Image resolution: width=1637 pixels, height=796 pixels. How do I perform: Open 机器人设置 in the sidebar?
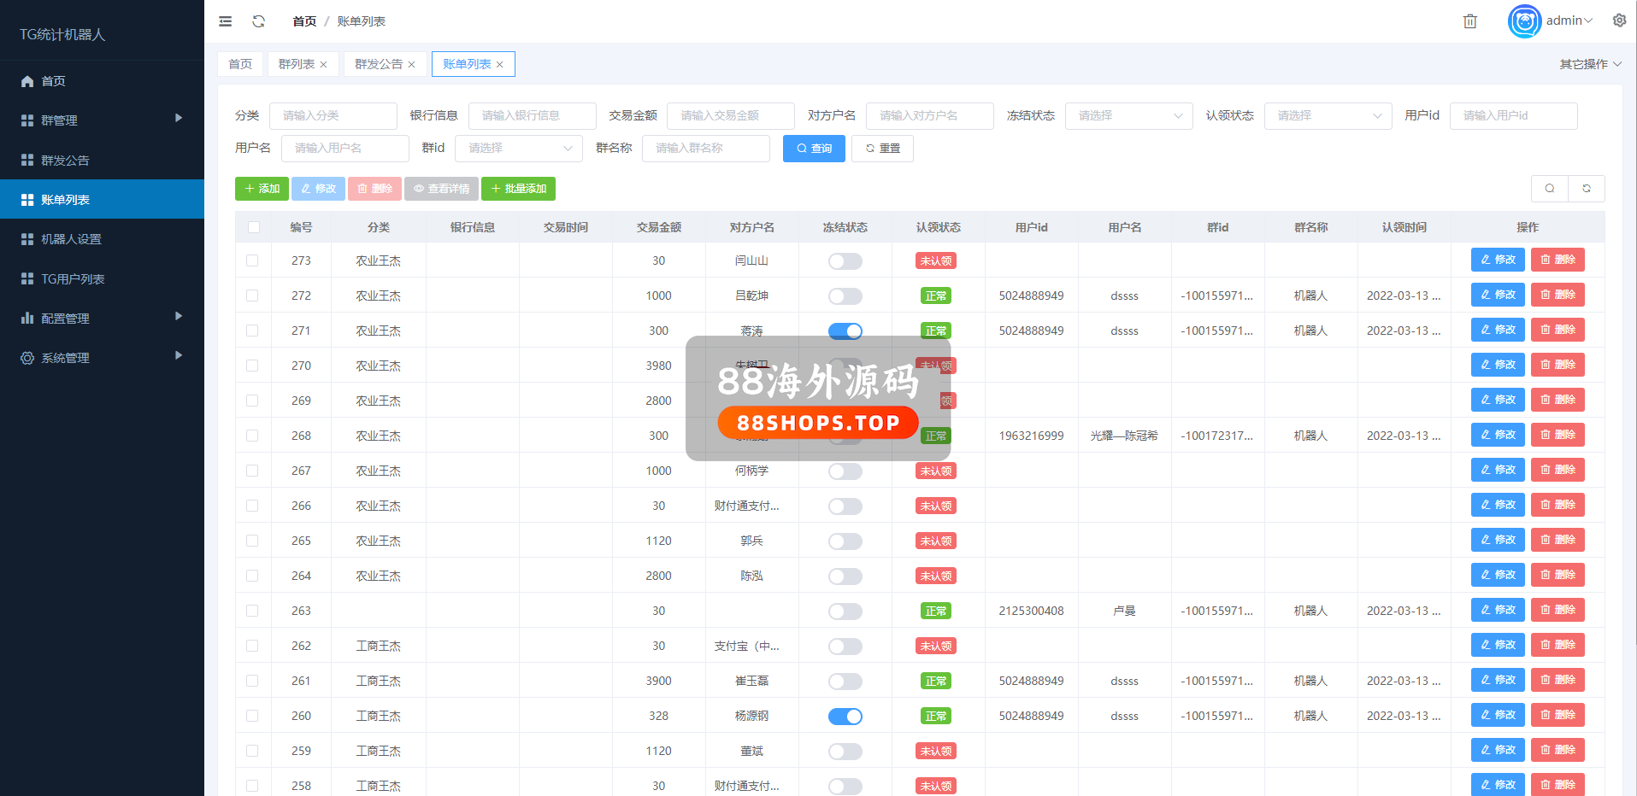coord(71,239)
